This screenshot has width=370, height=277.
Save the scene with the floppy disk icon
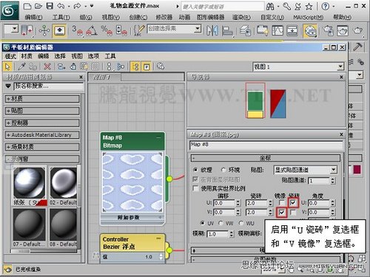click(50, 6)
